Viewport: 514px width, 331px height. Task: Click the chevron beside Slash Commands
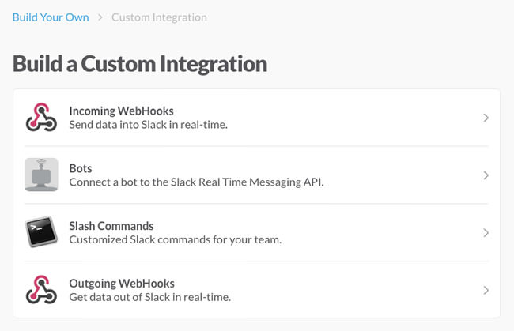[486, 233]
